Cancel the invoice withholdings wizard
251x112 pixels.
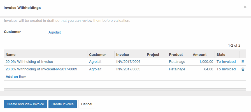87,104
